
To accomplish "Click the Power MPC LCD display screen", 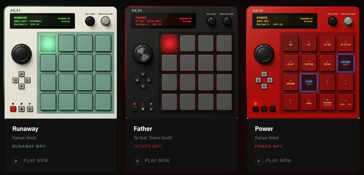I will [x=285, y=21].
